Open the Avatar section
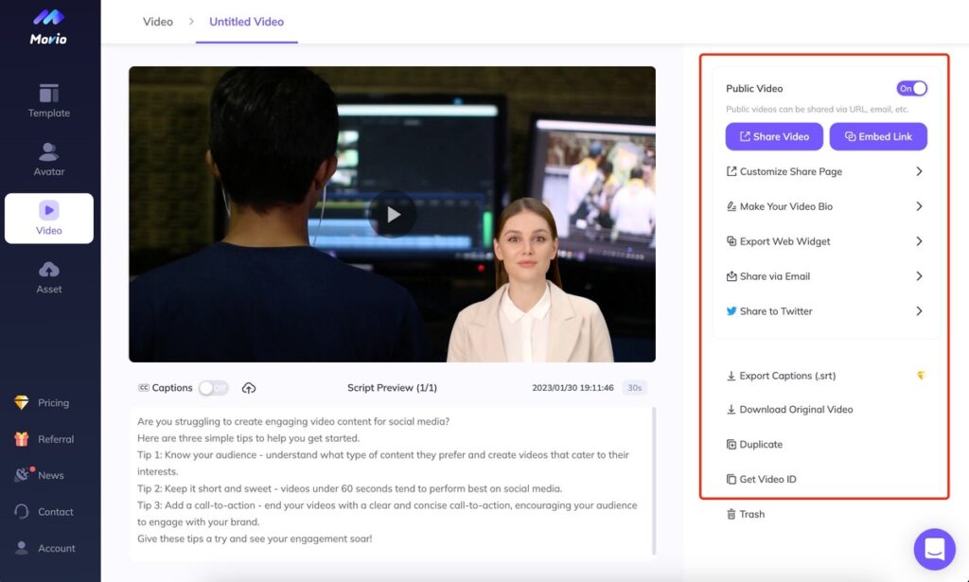The height and width of the screenshot is (582, 969). (x=49, y=160)
